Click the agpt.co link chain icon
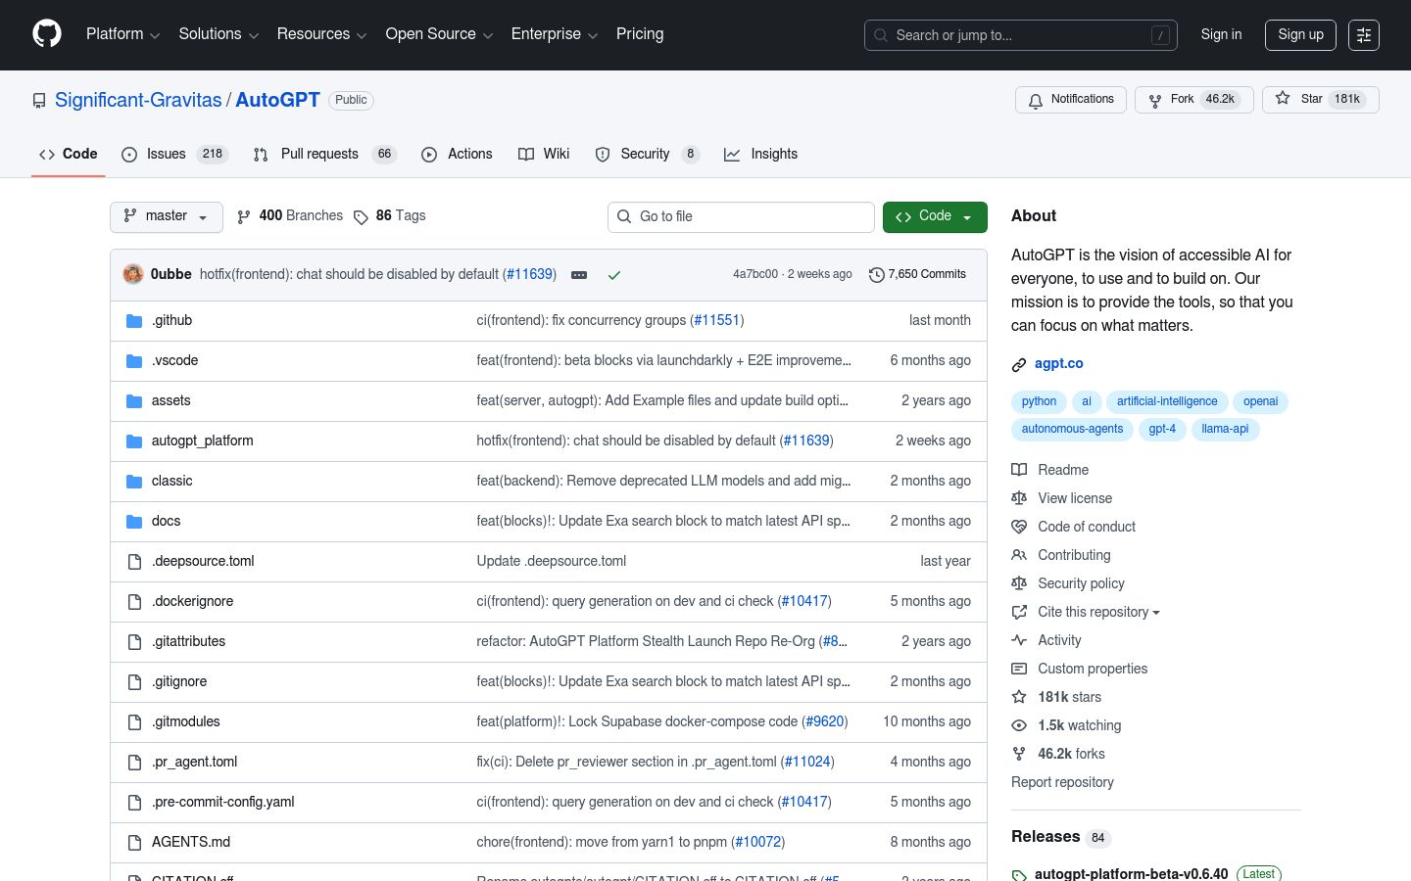 [1019, 364]
